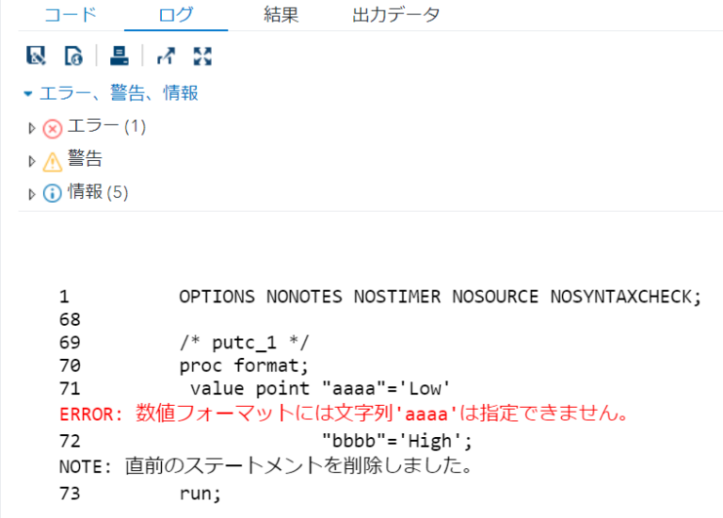This screenshot has width=723, height=518.
Task: Expand the 警告 tree arrow
Action: coord(32,161)
